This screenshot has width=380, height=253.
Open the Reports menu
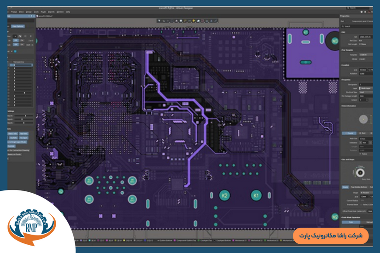51,11
